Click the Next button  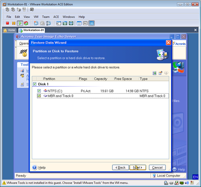click(138, 168)
